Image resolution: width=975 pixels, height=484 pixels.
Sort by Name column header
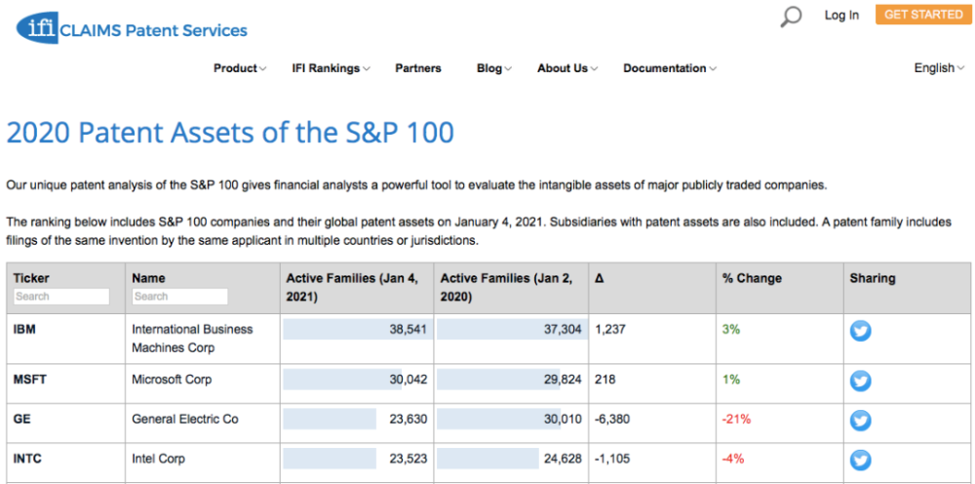pyautogui.click(x=148, y=278)
